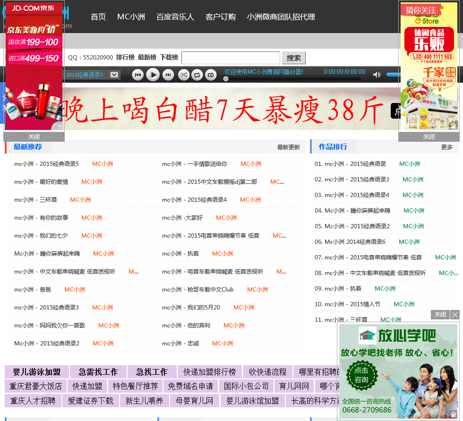463x421 pixels.
Task: Open the 婴儿游泳馆加盟 ad link
Action: tap(252, 401)
